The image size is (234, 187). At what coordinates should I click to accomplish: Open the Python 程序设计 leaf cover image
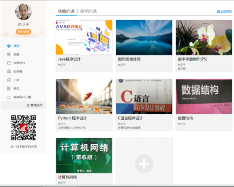tap(84, 96)
